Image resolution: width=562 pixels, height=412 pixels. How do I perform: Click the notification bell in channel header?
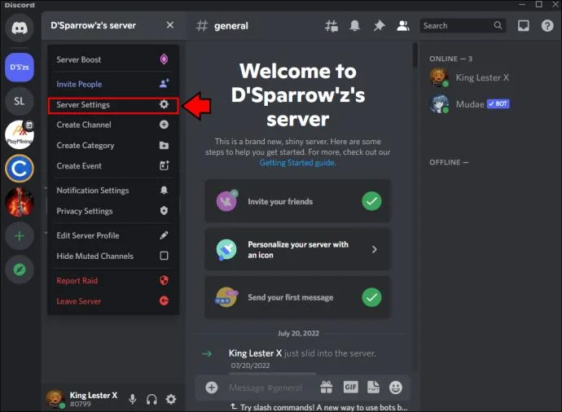point(355,26)
